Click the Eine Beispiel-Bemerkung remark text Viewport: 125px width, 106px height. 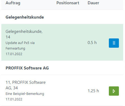click(25, 94)
